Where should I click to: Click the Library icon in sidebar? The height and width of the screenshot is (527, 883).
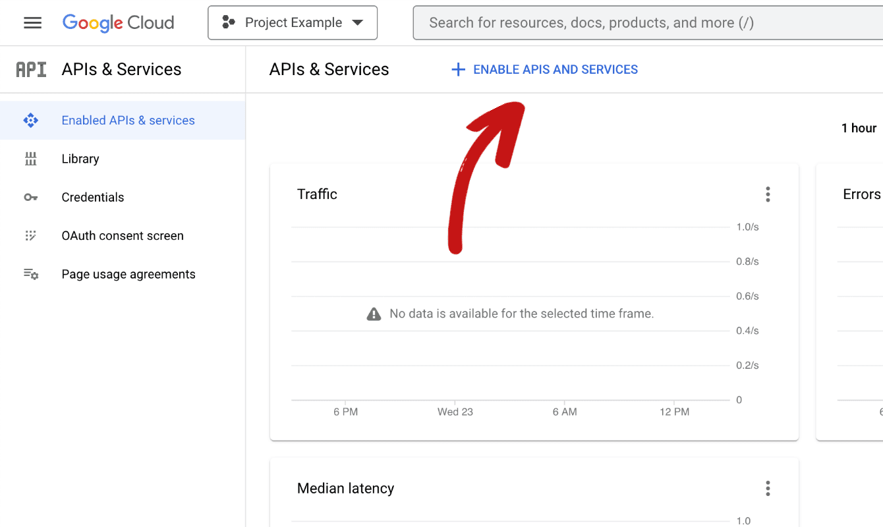pos(30,159)
